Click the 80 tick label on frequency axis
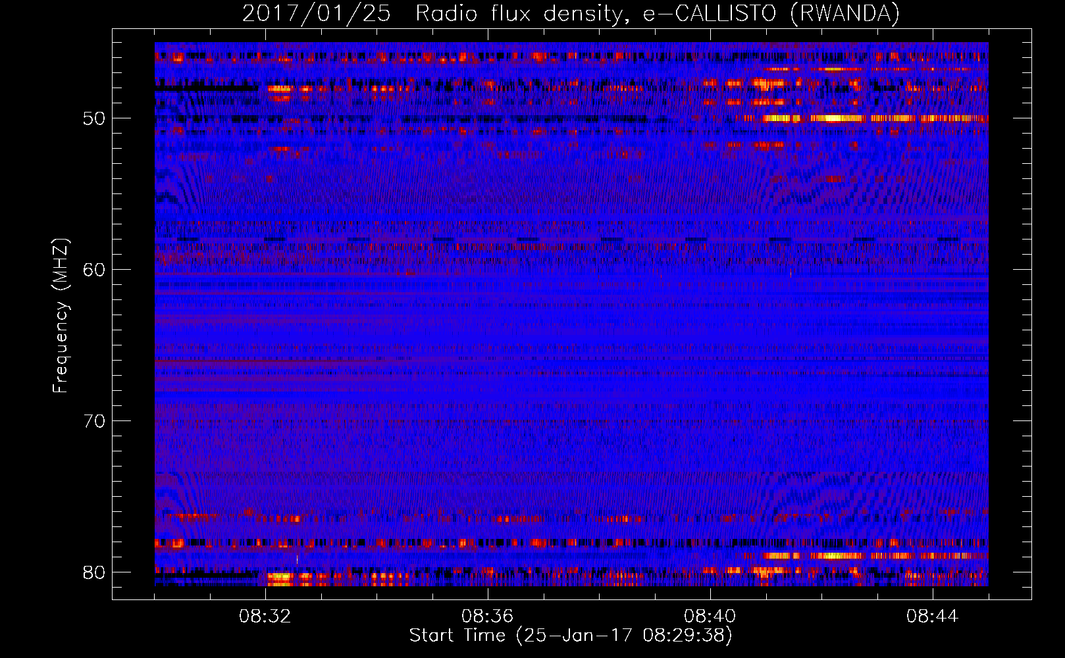This screenshot has width=1065, height=658. coord(94,572)
